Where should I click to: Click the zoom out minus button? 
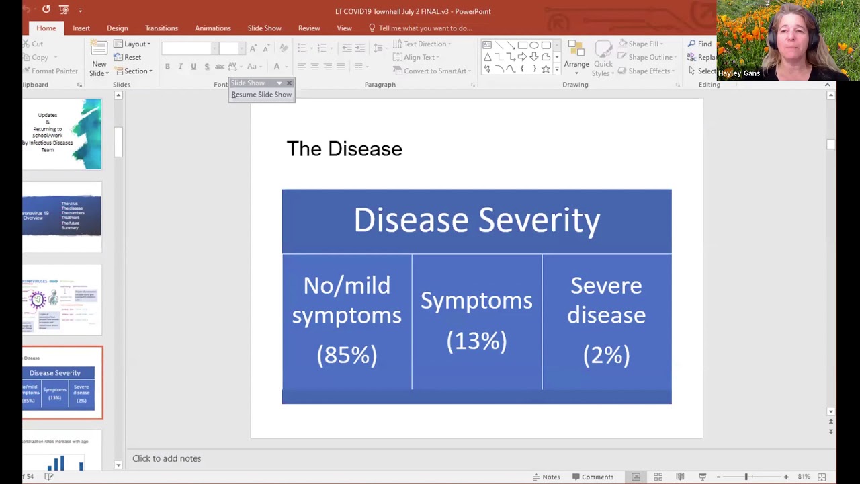pos(718,477)
